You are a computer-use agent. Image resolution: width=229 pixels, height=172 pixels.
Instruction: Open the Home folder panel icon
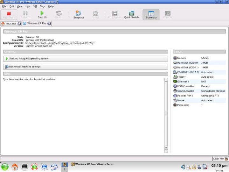tap(15, 167)
